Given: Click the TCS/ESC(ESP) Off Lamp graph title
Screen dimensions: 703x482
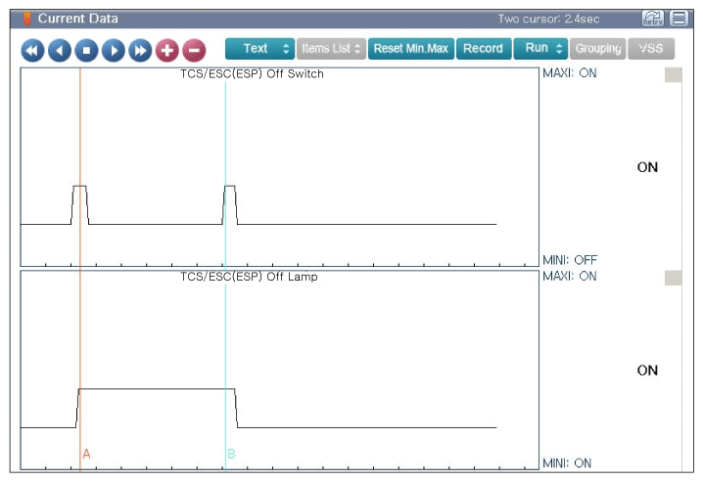Looking at the screenshot, I should click(249, 277).
